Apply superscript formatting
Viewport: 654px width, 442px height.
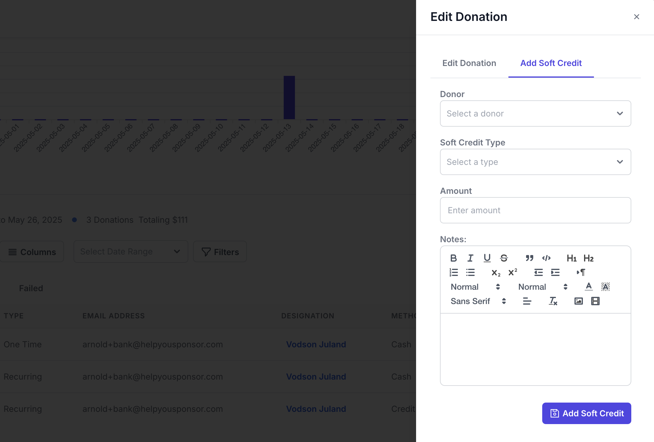pos(513,272)
